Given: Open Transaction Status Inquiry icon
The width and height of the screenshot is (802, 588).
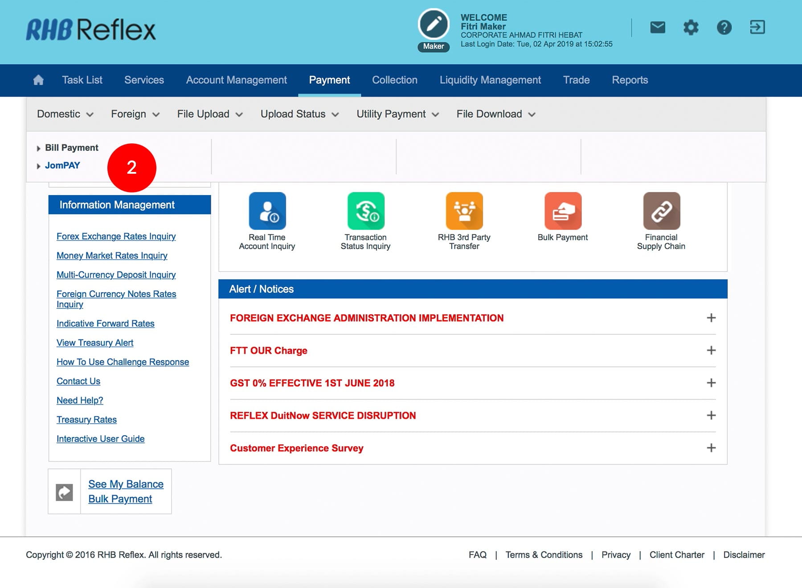Looking at the screenshot, I should (x=366, y=211).
